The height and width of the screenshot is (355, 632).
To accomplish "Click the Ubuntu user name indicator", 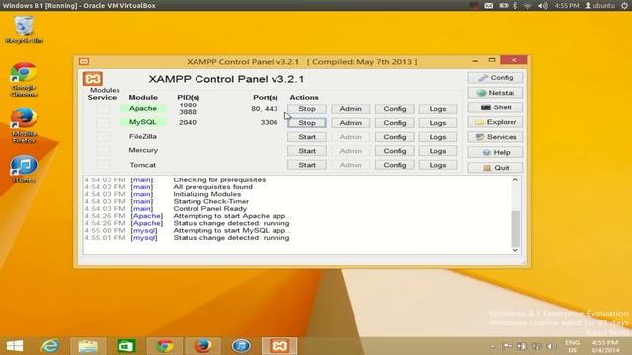I will [x=600, y=6].
